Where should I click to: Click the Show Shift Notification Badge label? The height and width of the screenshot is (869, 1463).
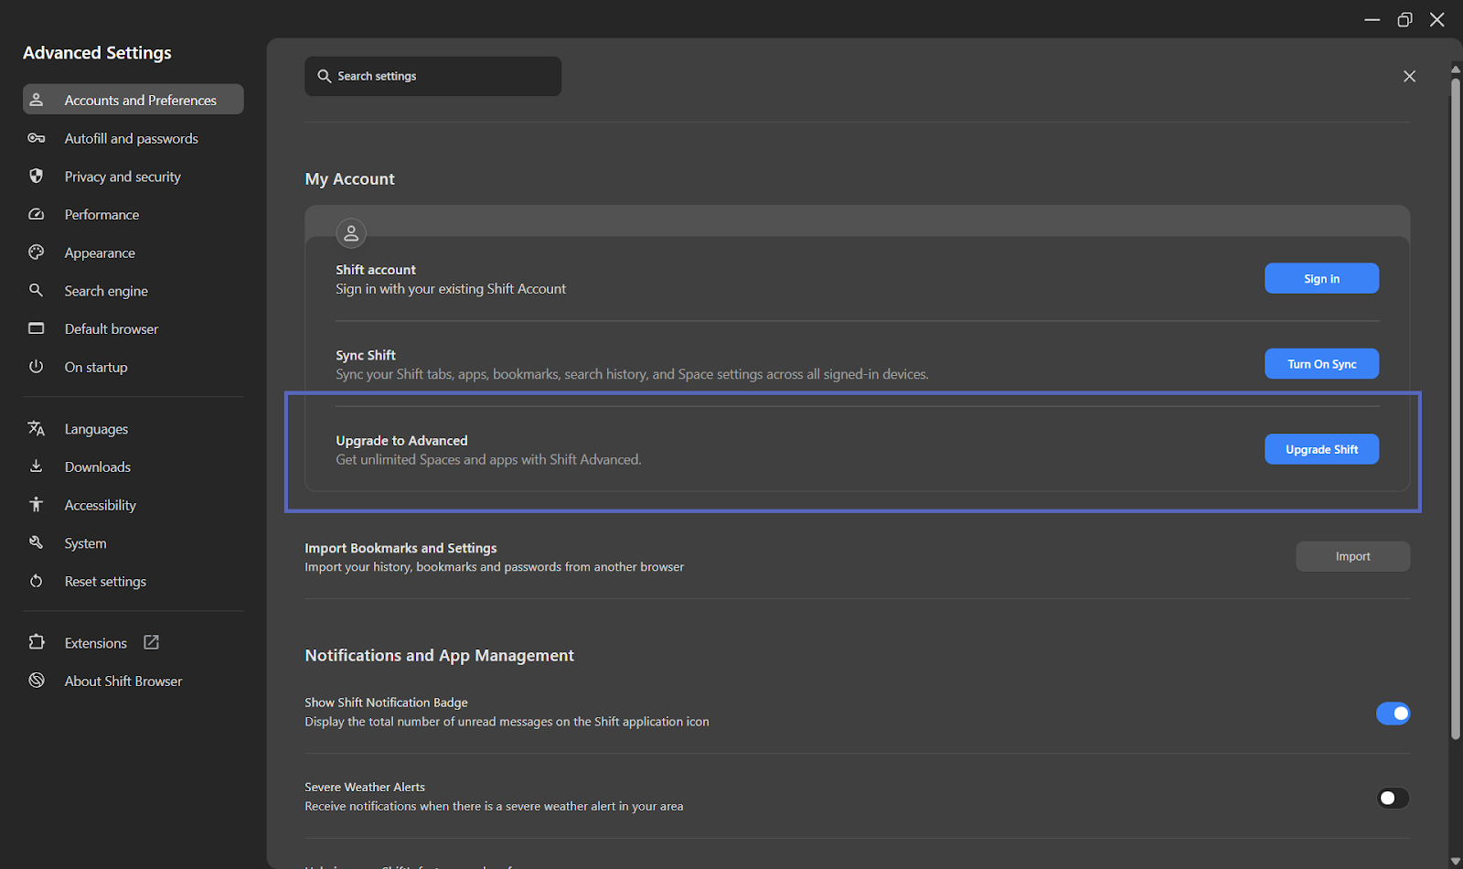[x=386, y=703]
